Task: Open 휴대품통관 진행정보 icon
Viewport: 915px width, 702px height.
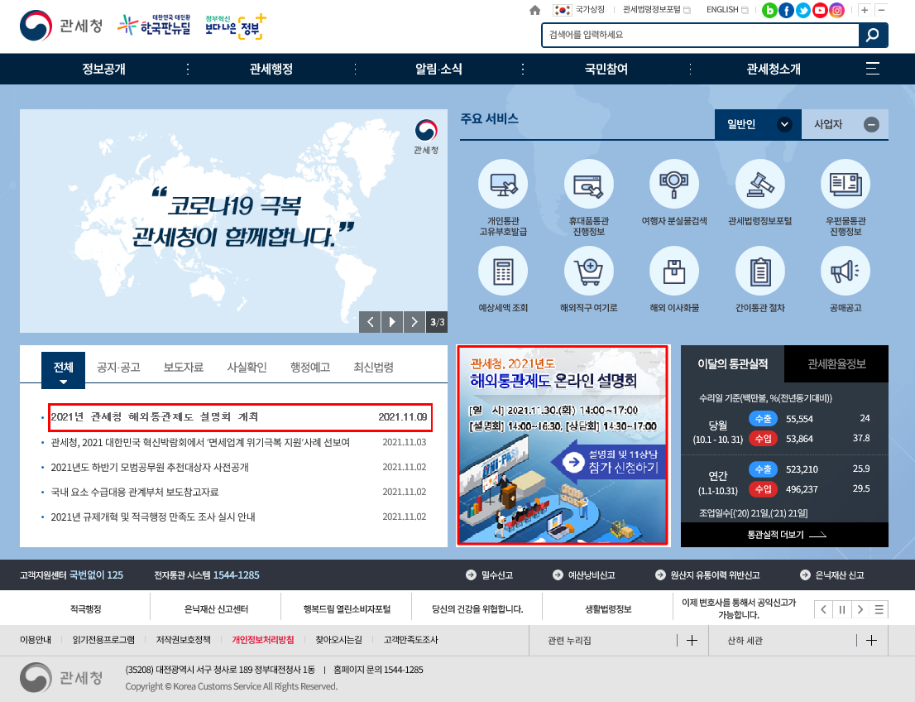Action: pos(588,185)
